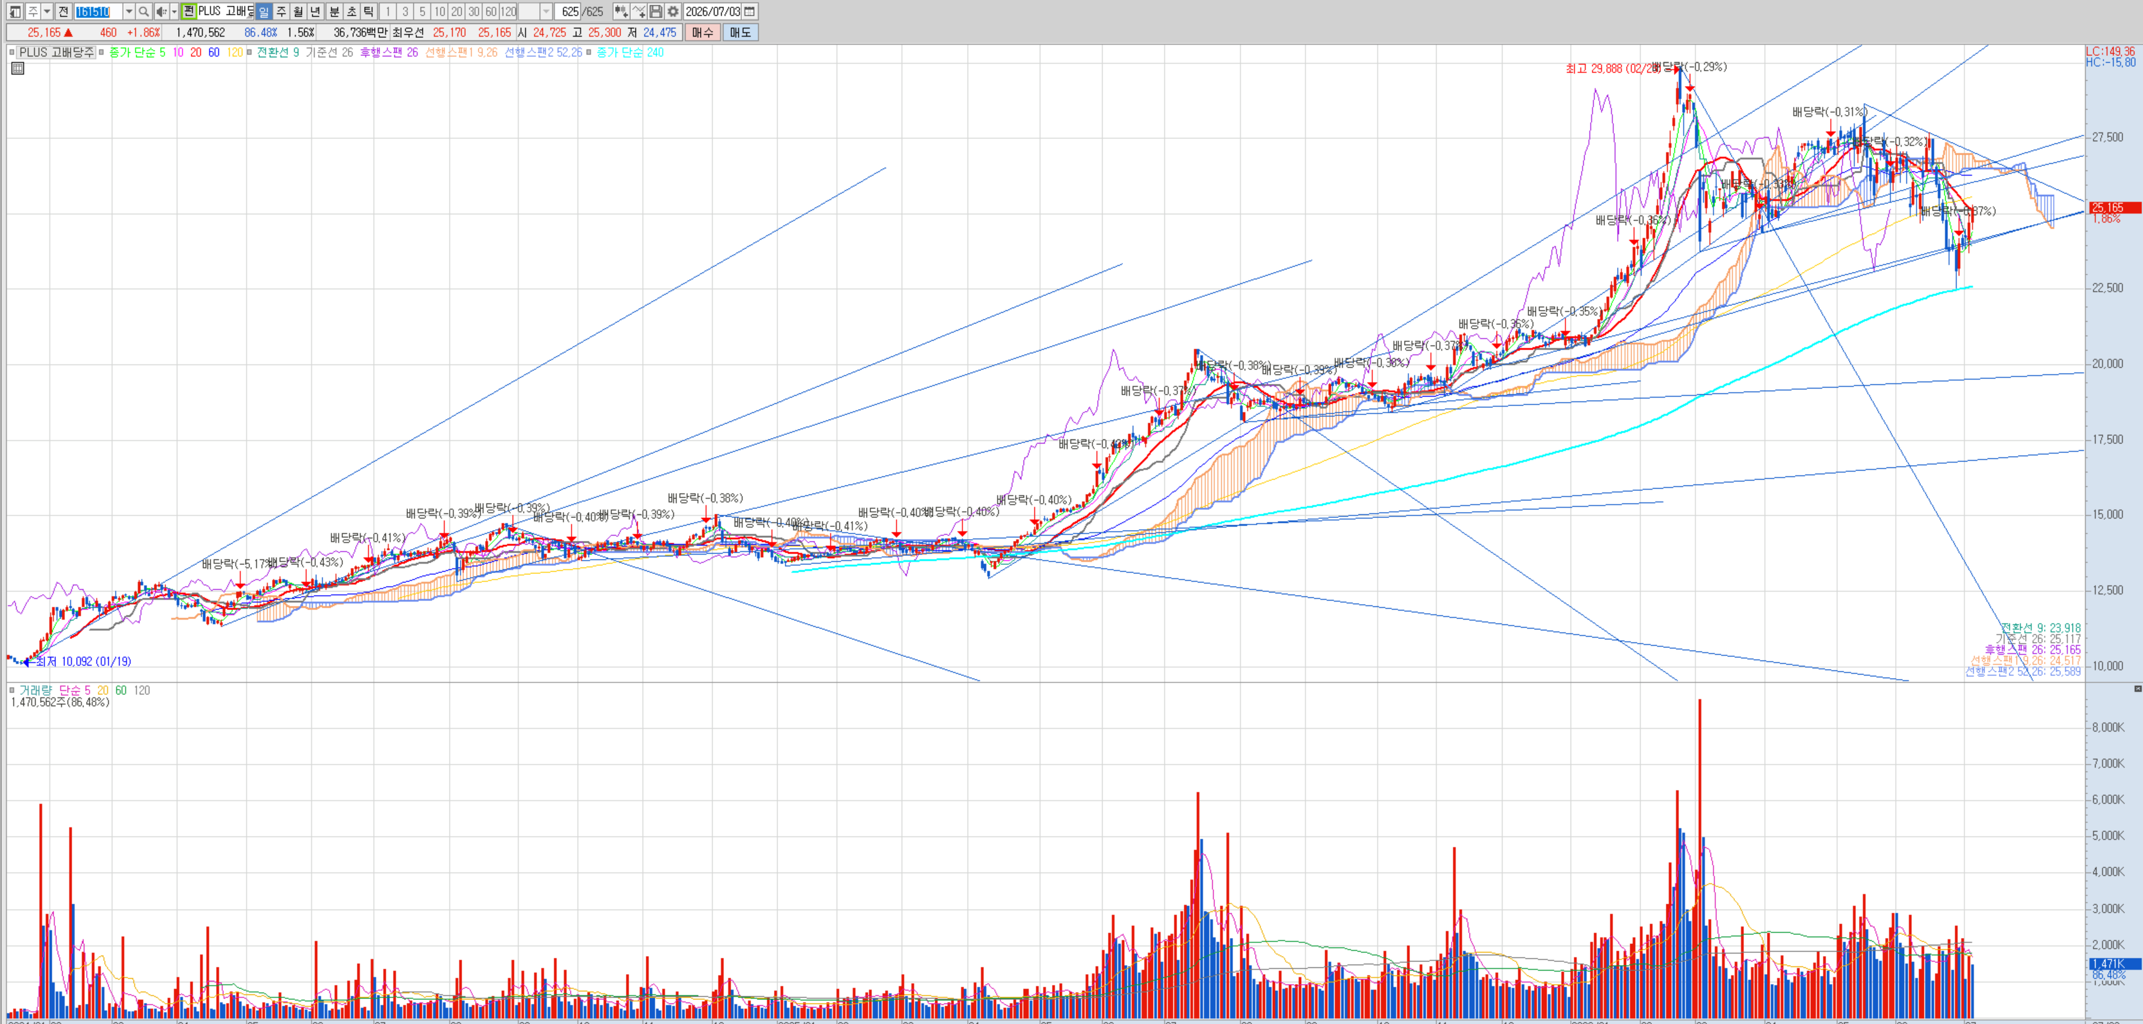Click the stock code input field 161510
This screenshot has height=1024, width=2143.
pyautogui.click(x=98, y=11)
